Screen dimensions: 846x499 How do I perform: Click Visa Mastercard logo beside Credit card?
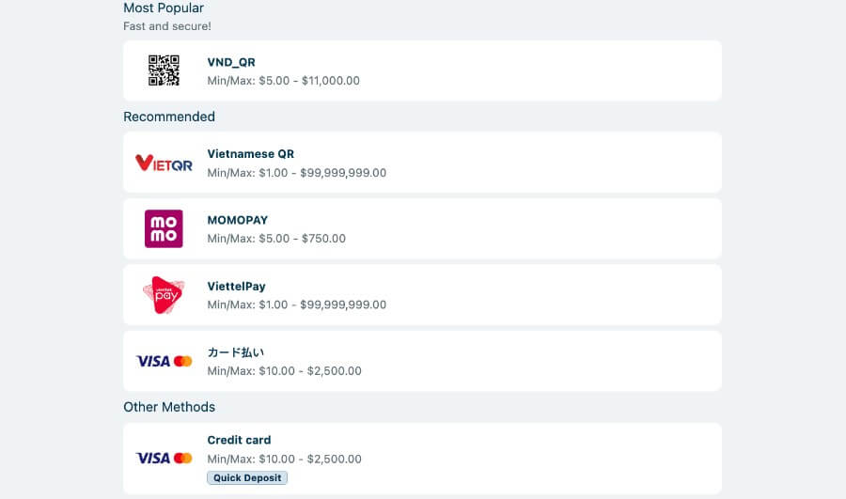click(x=164, y=458)
